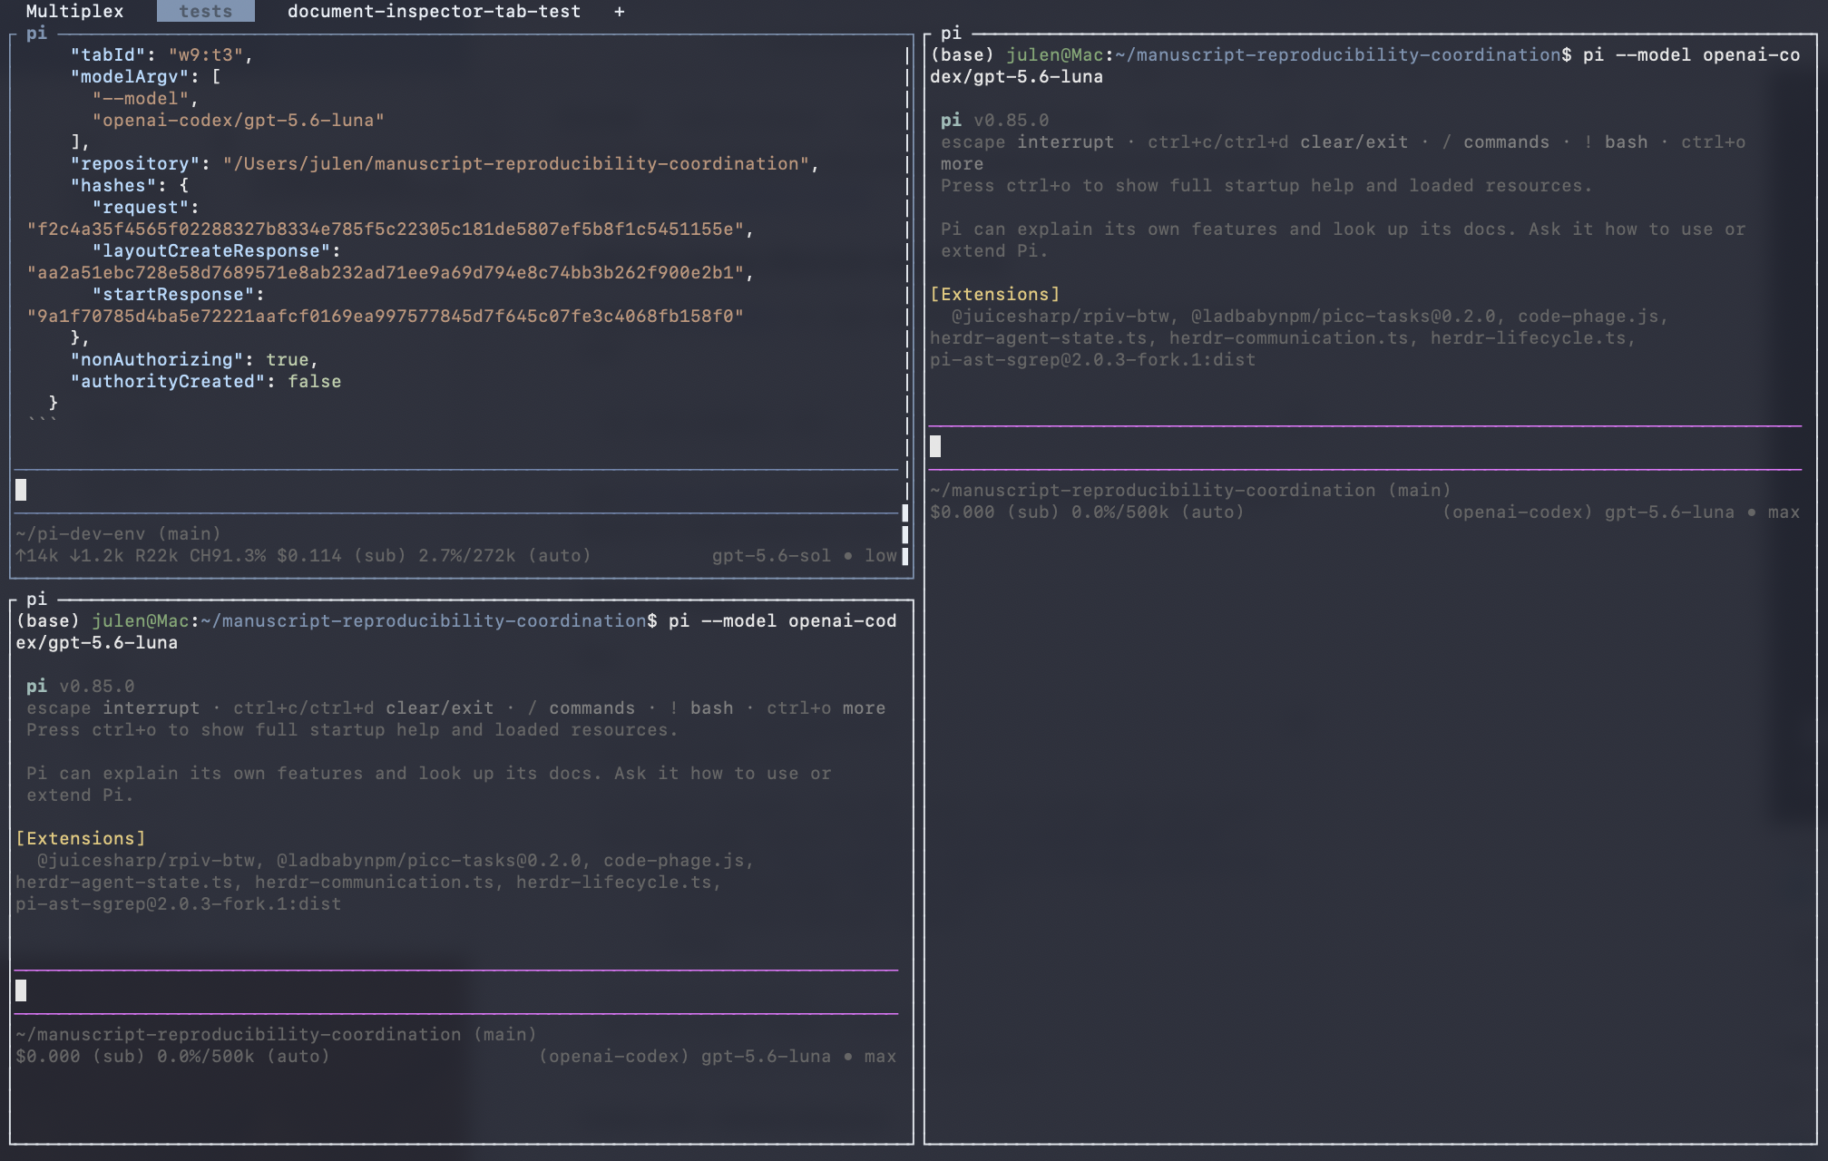This screenshot has height=1161, width=1828.
Task: Click the startResponse hash beginning 9a1f7078
Action: tap(385, 317)
